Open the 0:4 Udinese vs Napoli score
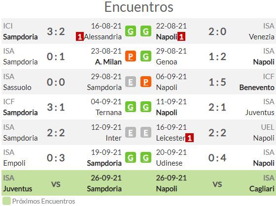This screenshot has width=276, height=206. 217,158
